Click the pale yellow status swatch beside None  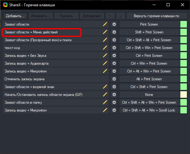183,95
